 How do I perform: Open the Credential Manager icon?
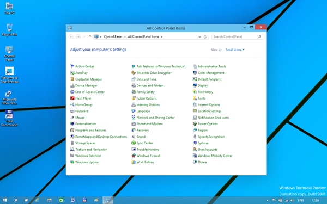pyautogui.click(x=72, y=79)
